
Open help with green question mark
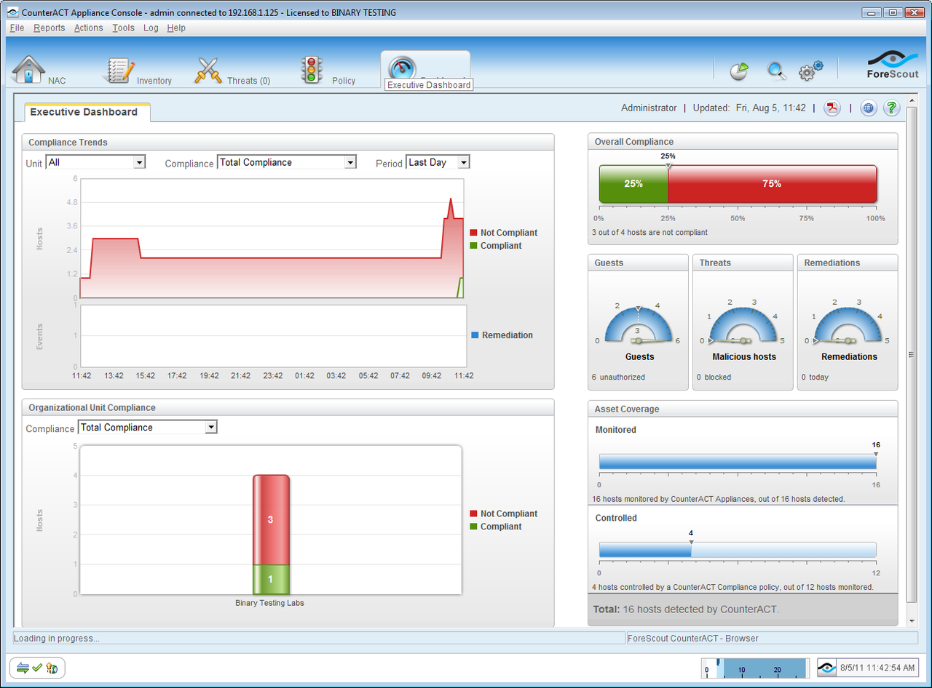891,108
